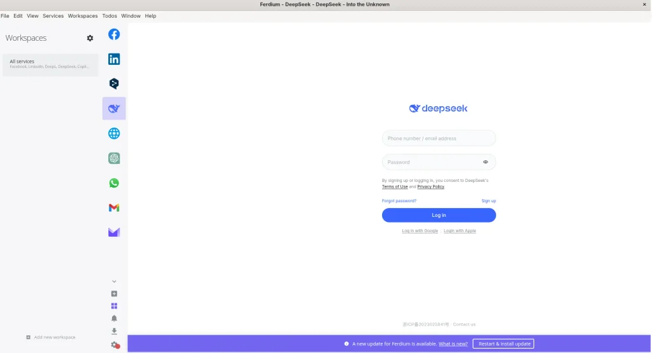The image size is (652, 353).
Task: Click the info icon in update banner
Action: [346, 344]
